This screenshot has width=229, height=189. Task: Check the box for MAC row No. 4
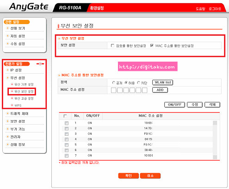[67, 139]
